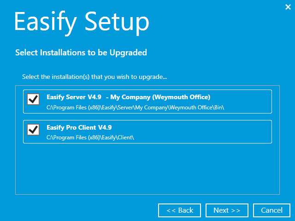Click the My Company (Weymouth Office) text
The width and height of the screenshot is (295, 221).
point(160,97)
